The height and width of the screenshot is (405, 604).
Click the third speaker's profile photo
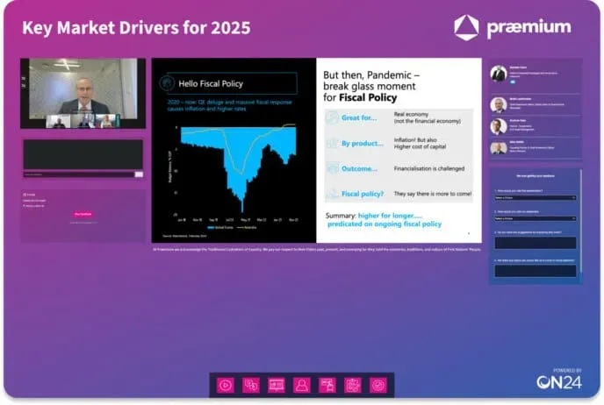499,126
